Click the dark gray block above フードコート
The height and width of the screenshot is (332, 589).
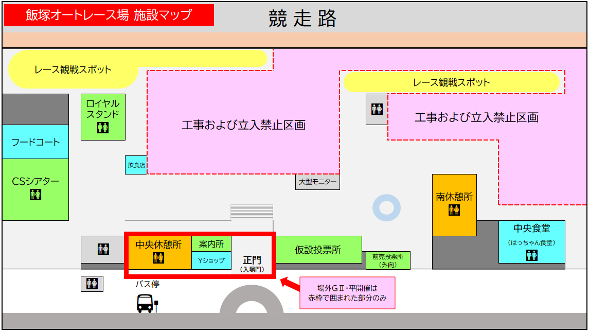click(x=35, y=110)
